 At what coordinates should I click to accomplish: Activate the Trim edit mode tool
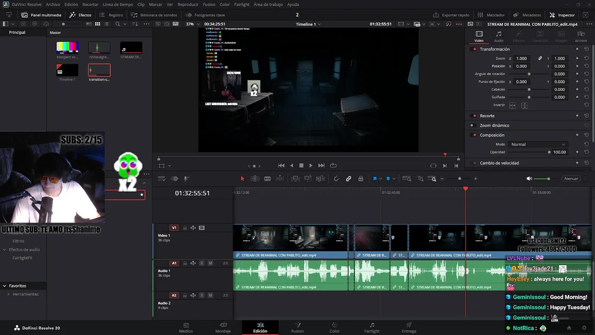point(255,179)
